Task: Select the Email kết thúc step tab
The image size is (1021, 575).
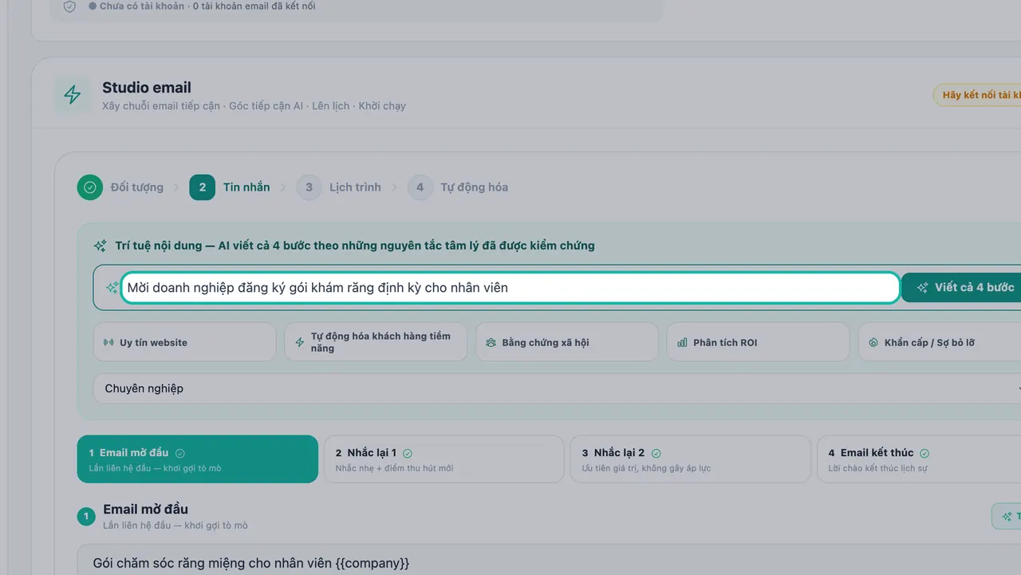Action: coord(919,459)
